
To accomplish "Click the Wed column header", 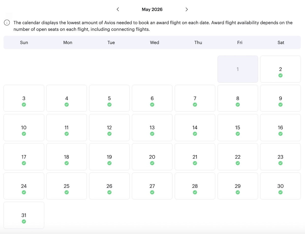I will pyautogui.click(x=155, y=42).
